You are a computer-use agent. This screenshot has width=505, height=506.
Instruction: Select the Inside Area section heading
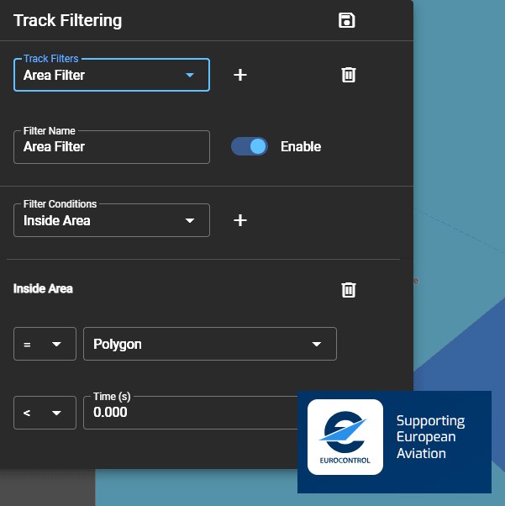pyautogui.click(x=43, y=288)
